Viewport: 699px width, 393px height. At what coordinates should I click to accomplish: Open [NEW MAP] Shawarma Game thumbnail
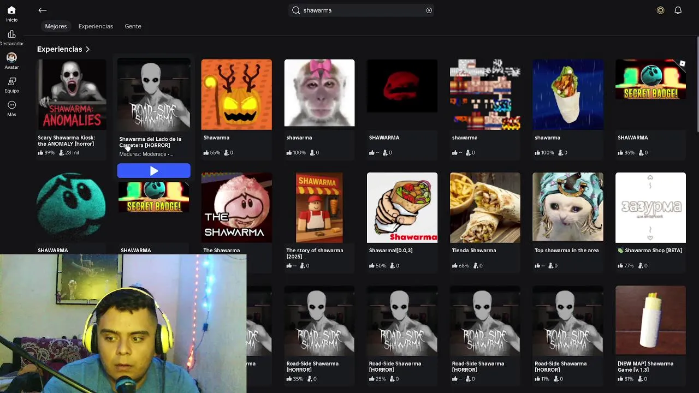(x=650, y=320)
